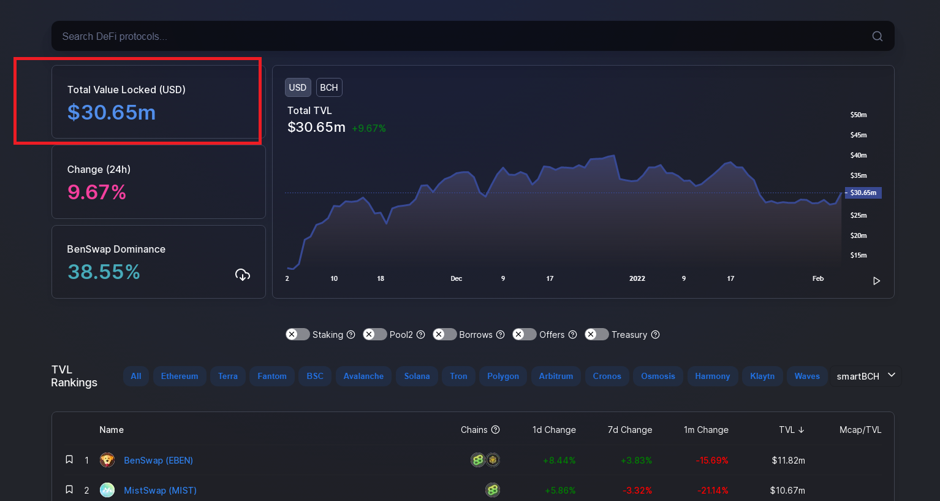The height and width of the screenshot is (501, 940).
Task: Click the +9.67% chart change label
Action: (x=369, y=128)
